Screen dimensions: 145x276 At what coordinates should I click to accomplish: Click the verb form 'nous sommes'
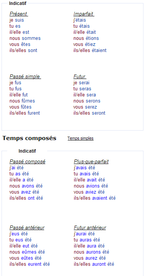tap(25, 38)
